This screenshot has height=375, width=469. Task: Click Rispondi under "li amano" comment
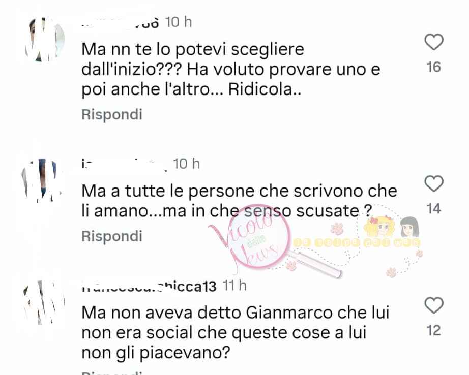click(112, 236)
